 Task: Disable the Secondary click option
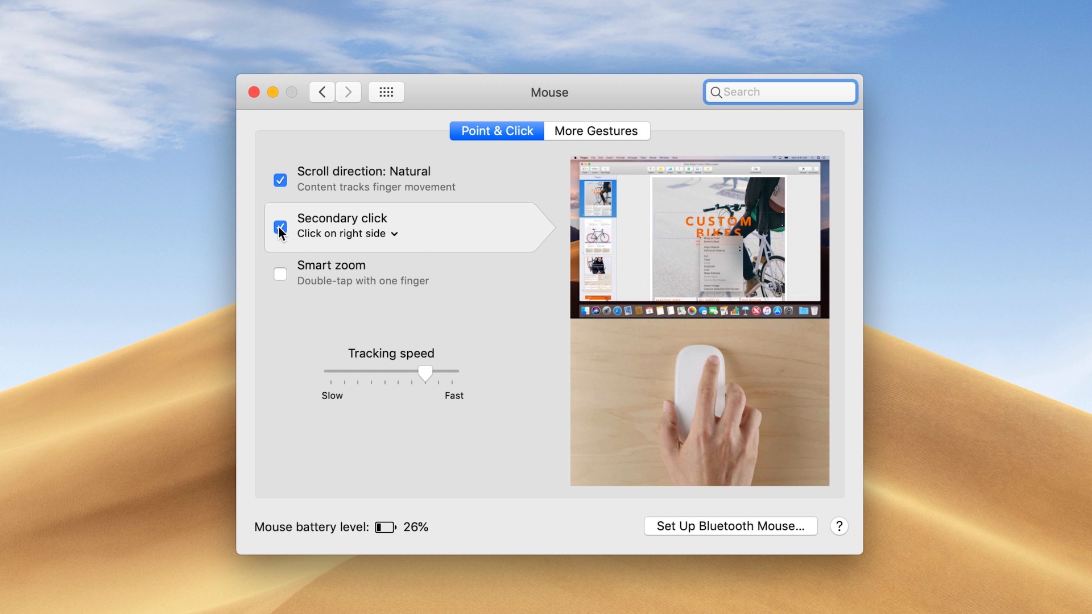pyautogui.click(x=280, y=226)
